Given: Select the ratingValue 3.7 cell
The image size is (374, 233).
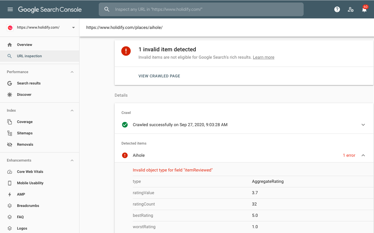Looking at the screenshot, I should [x=255, y=193].
